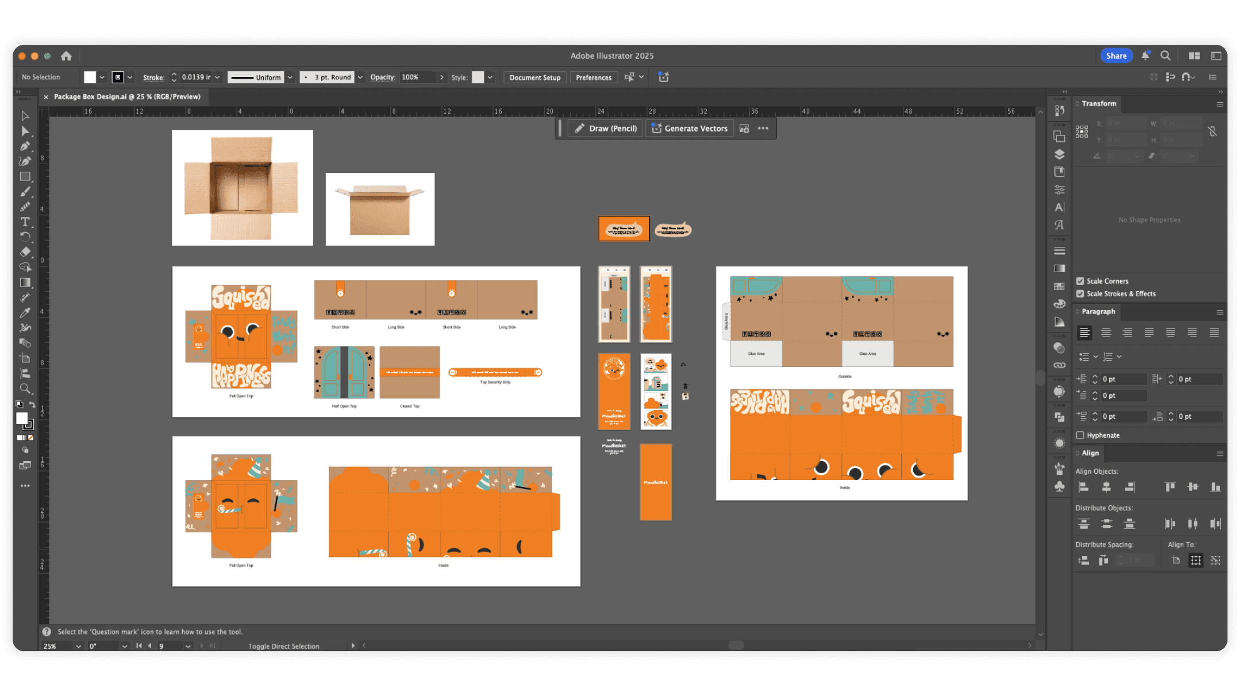
Task: Click the search magnifier icon
Action: [1165, 56]
